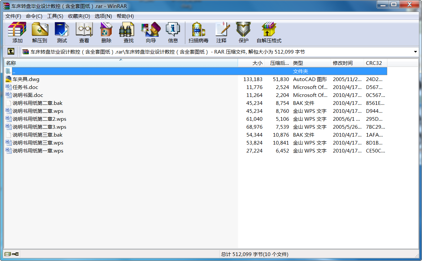Sort by 类型 column header

point(311,63)
